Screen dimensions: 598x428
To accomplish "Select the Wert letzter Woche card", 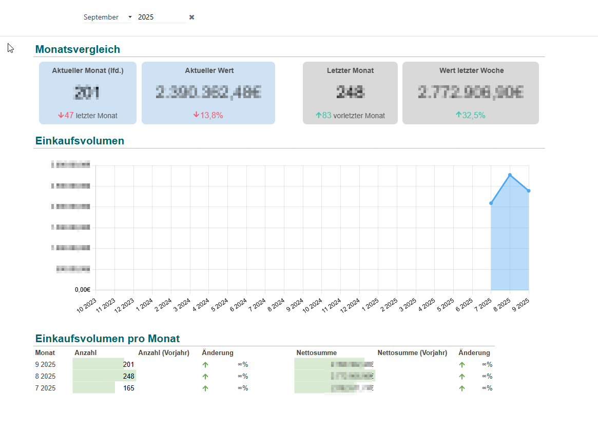I will click(x=471, y=93).
